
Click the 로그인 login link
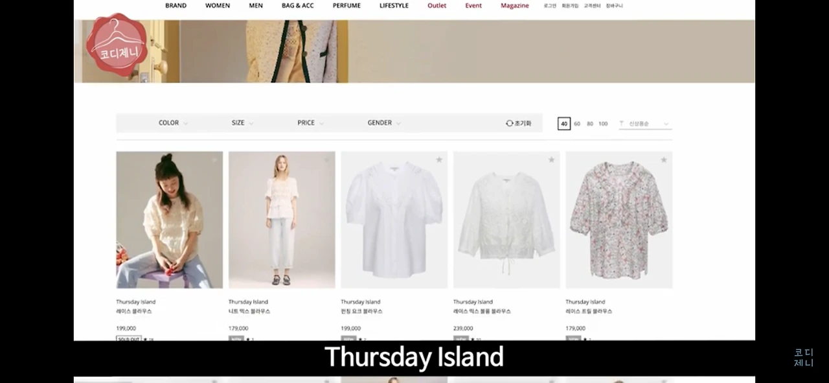coord(550,6)
